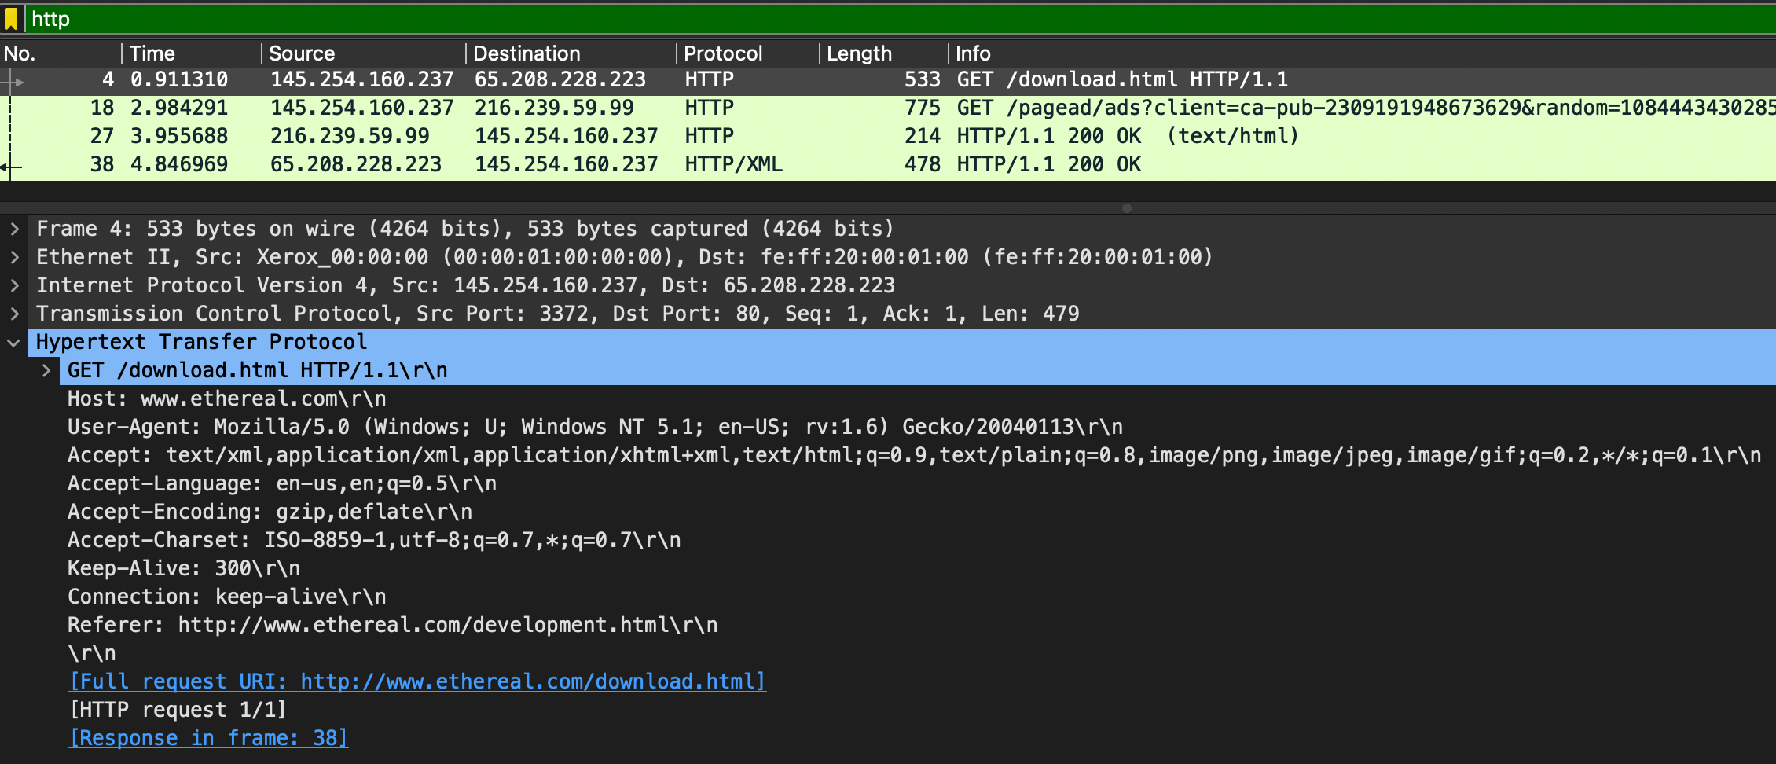Jump to Response in frame 38 link
Screen dimensions: 1776x764
(x=208, y=738)
